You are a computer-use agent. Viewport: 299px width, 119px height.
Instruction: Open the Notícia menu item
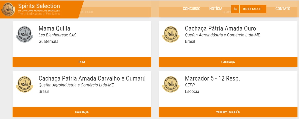[216, 9]
